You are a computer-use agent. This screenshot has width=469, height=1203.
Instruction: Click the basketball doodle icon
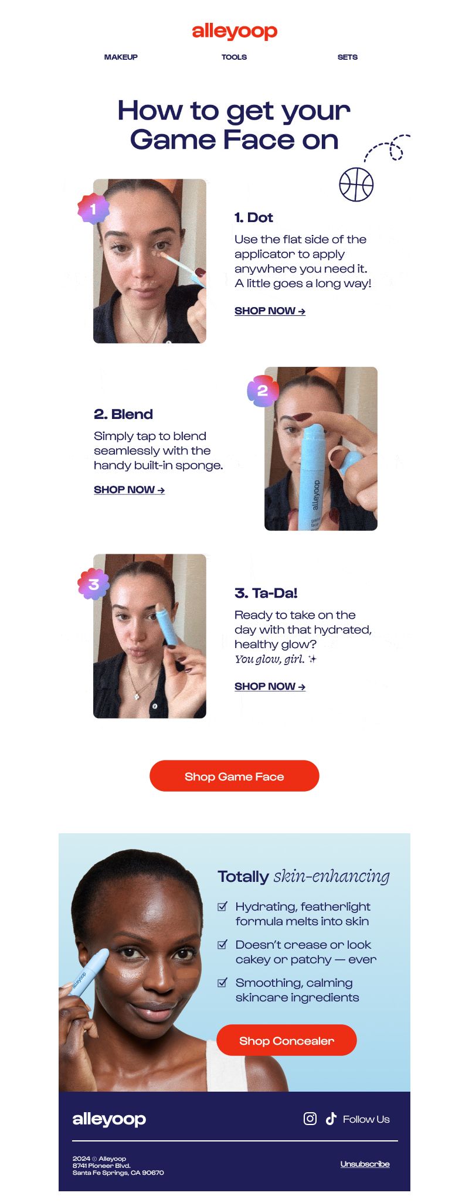pyautogui.click(x=356, y=185)
